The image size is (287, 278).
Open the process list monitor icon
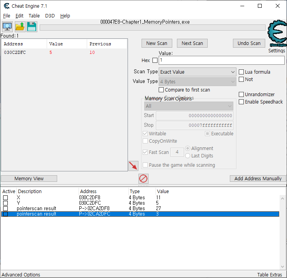(x=7, y=27)
